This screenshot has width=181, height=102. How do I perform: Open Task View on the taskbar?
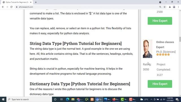point(61,99)
